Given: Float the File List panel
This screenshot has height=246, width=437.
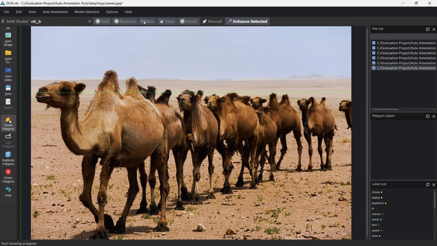Looking at the screenshot, I should [x=428, y=29].
